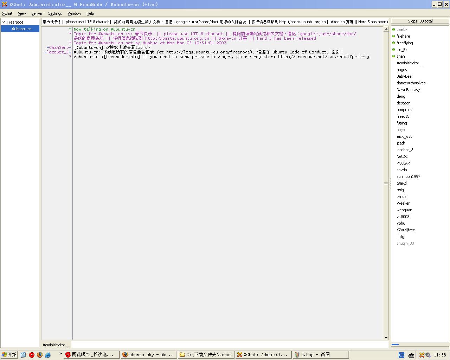
Task: Select user YZard|free in user list
Action: pyautogui.click(x=406, y=230)
